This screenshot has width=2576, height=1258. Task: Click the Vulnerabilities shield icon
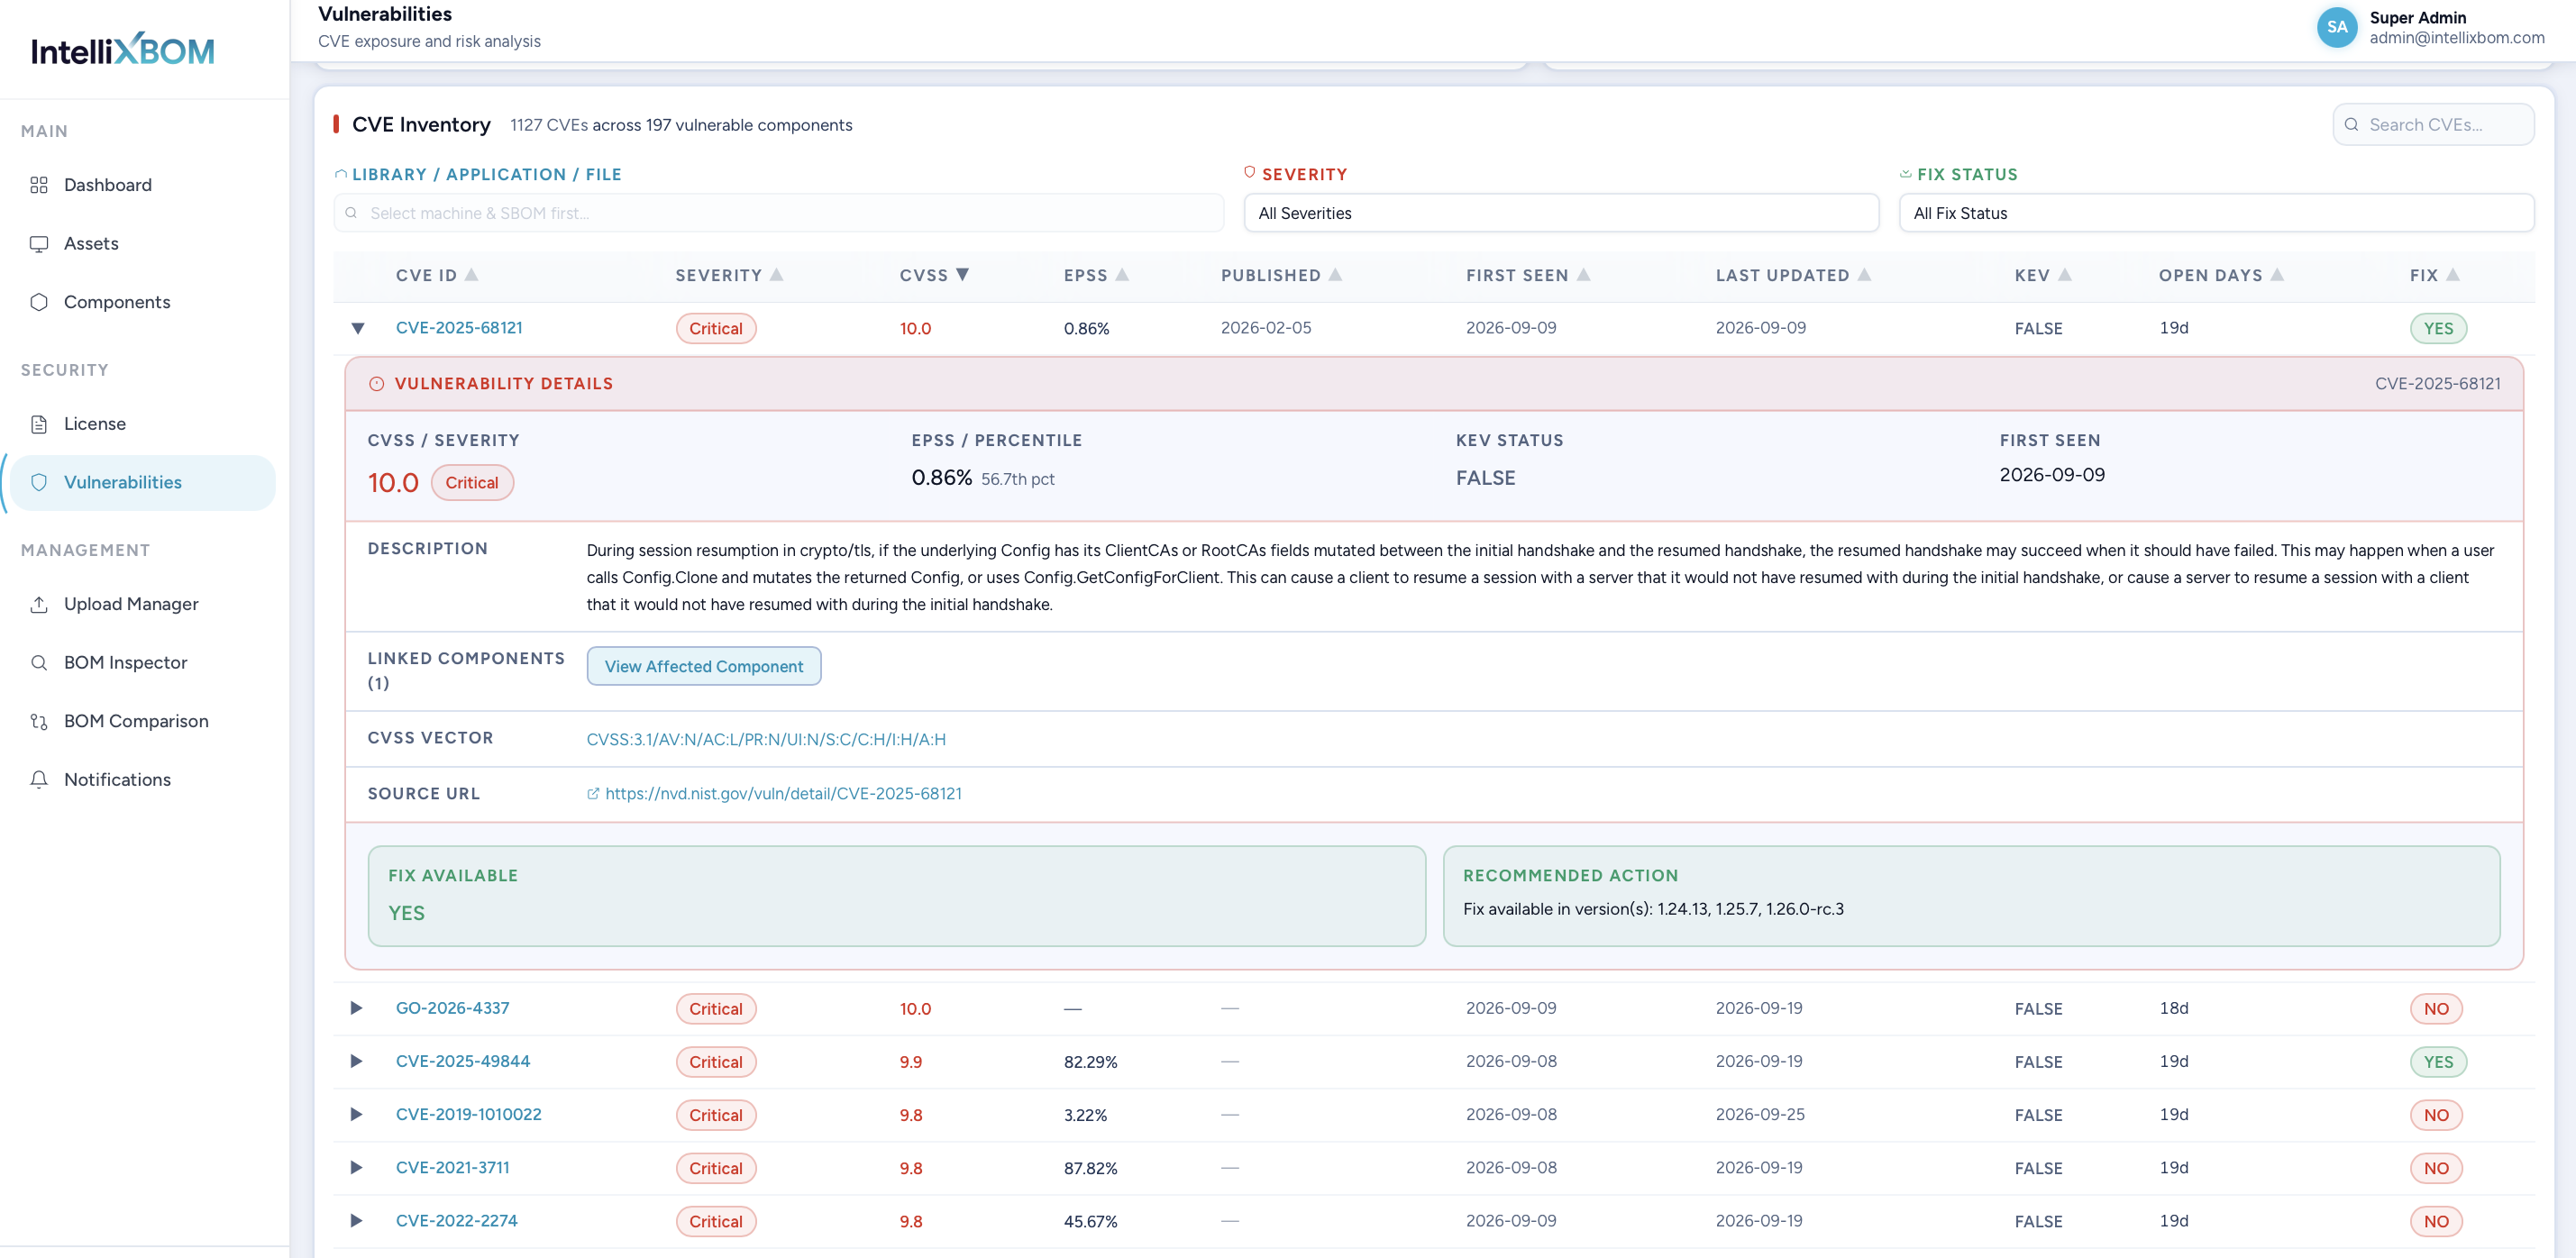(x=39, y=482)
